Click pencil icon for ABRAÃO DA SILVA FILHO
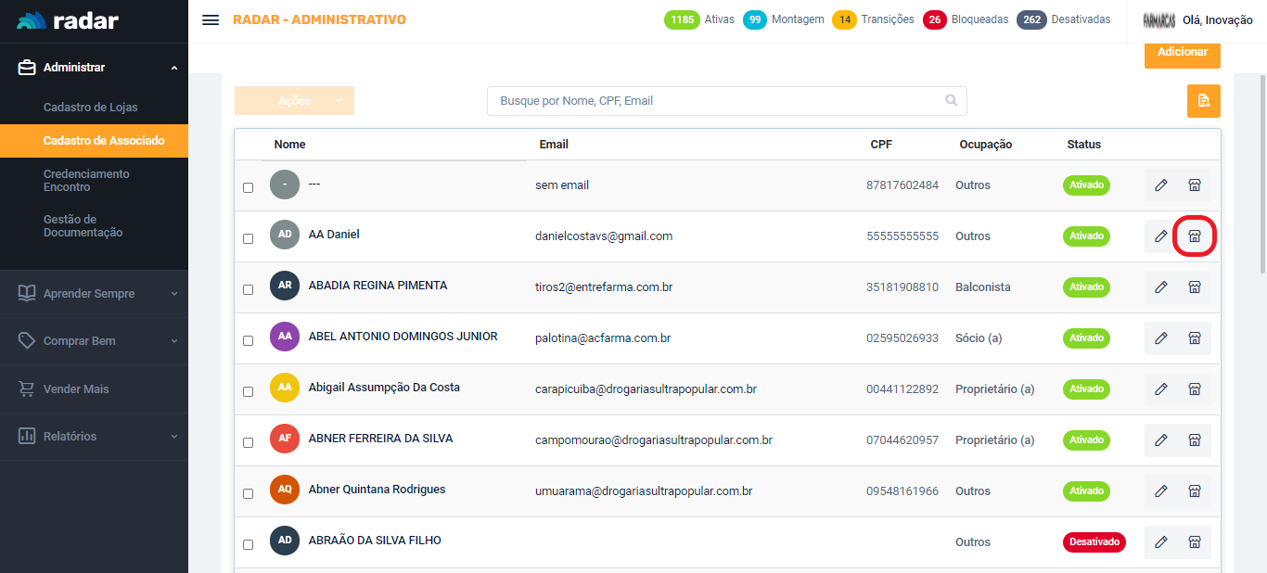 [x=1160, y=542]
